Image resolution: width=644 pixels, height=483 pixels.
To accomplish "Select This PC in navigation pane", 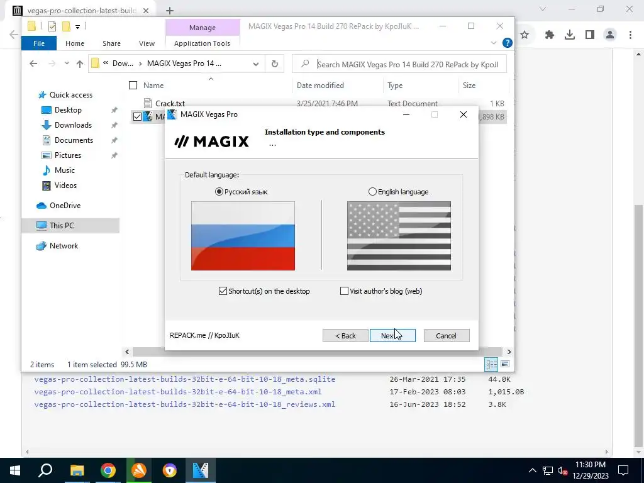I will (70, 226).
